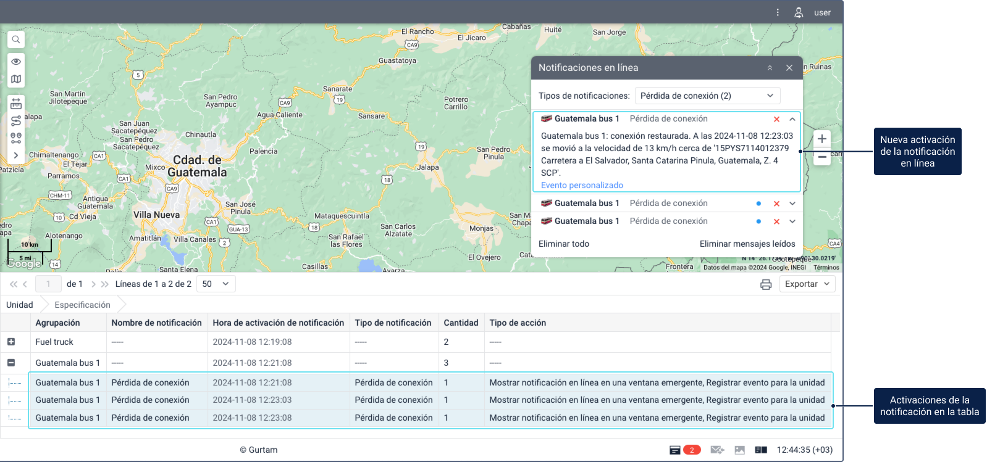Screen dimensions: 987x462
Task: Toggle map visibility eye icon
Action: pyautogui.click(x=16, y=62)
